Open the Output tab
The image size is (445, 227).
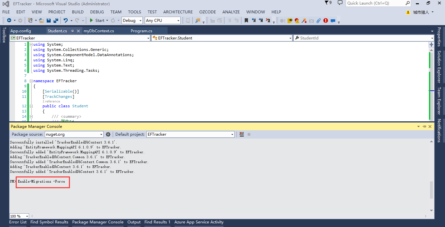click(134, 222)
